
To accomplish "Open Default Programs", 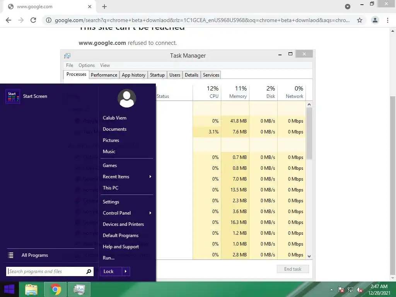I will click(x=121, y=236).
